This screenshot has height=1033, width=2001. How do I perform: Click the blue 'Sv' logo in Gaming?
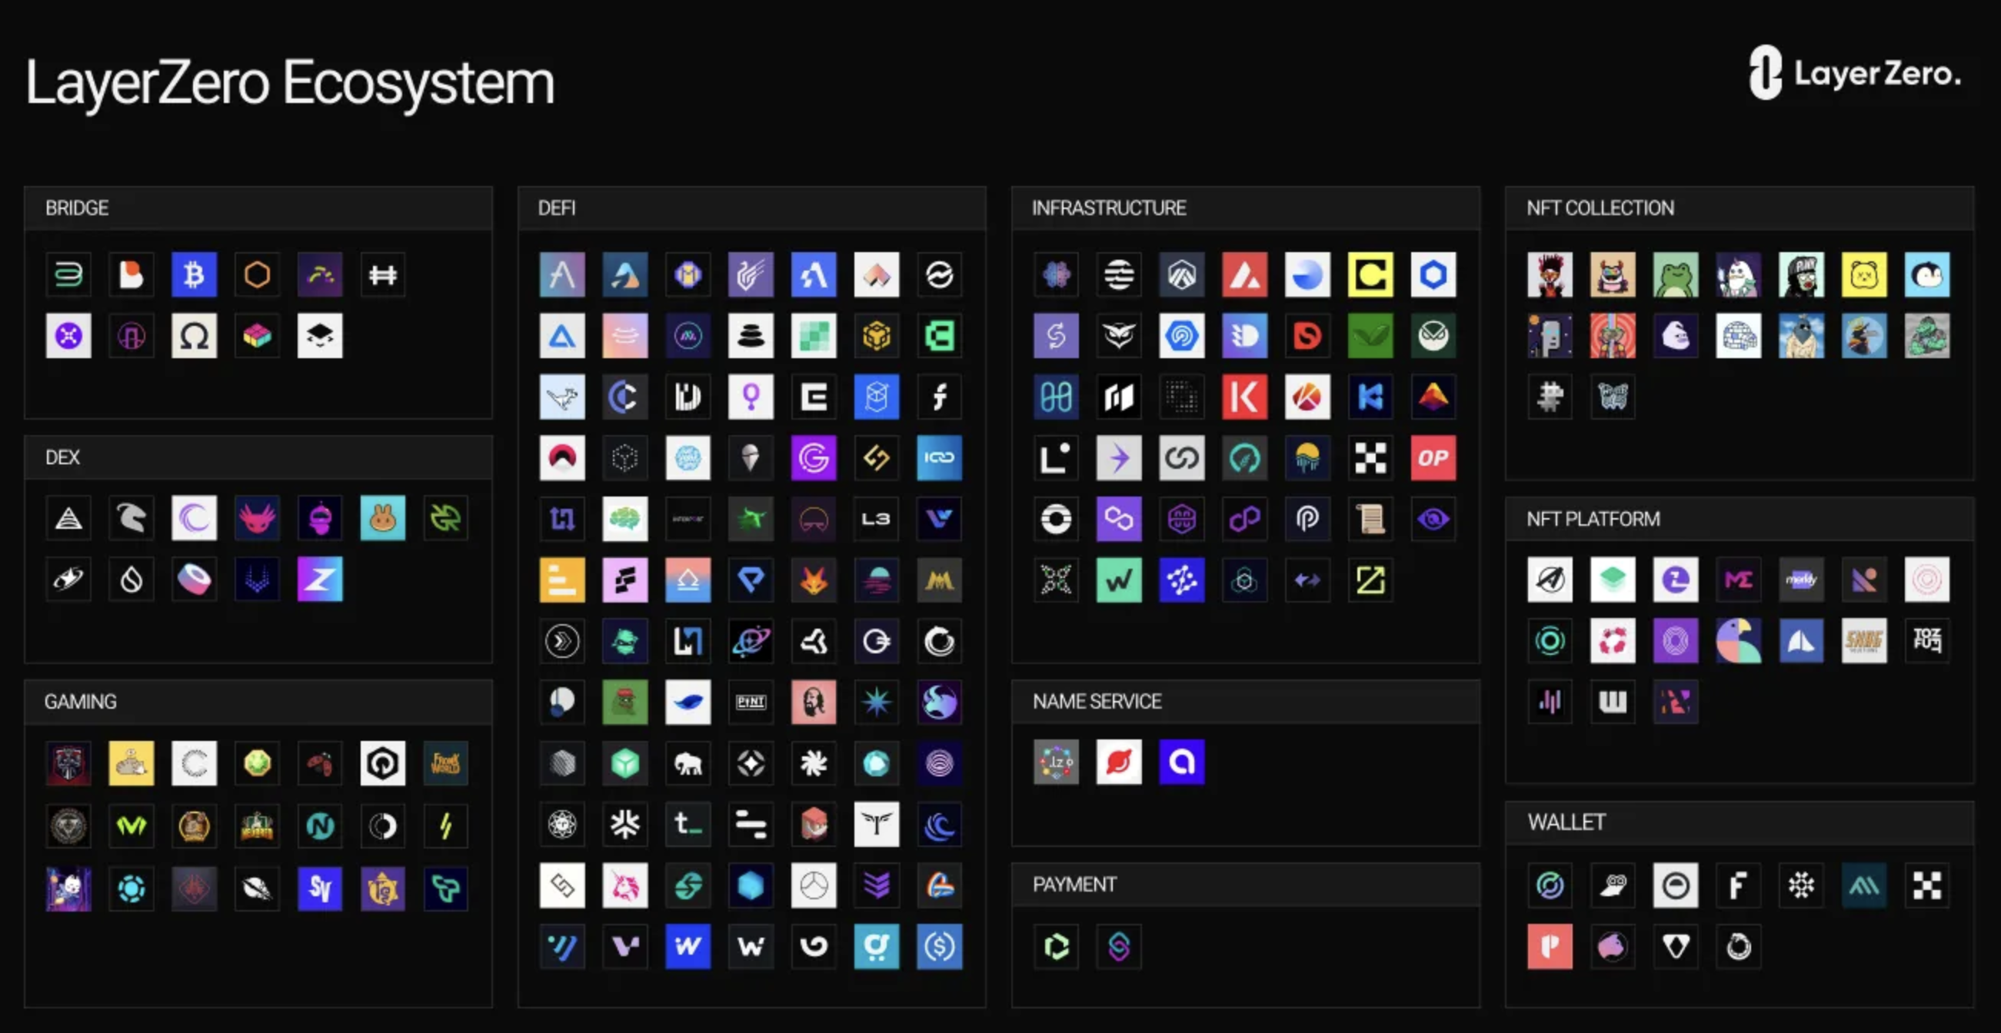[x=319, y=888]
